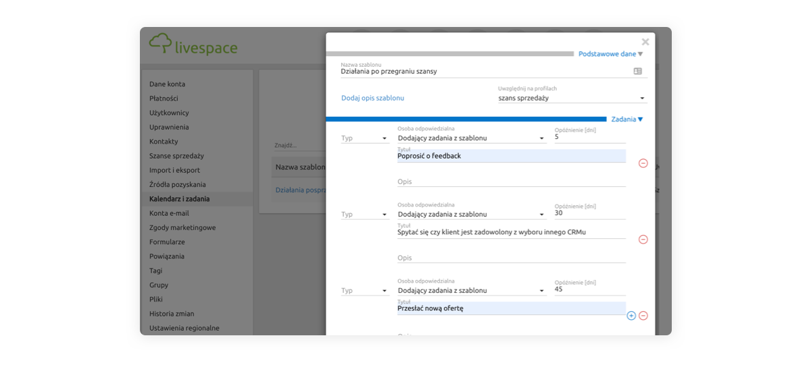Viewport: 811px width, 367px height.
Task: Click the title field 'Poprosić o feedback'
Action: pyautogui.click(x=512, y=156)
